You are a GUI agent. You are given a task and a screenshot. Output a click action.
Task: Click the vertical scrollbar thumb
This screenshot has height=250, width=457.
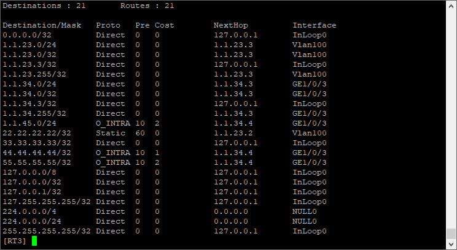tap(451, 233)
